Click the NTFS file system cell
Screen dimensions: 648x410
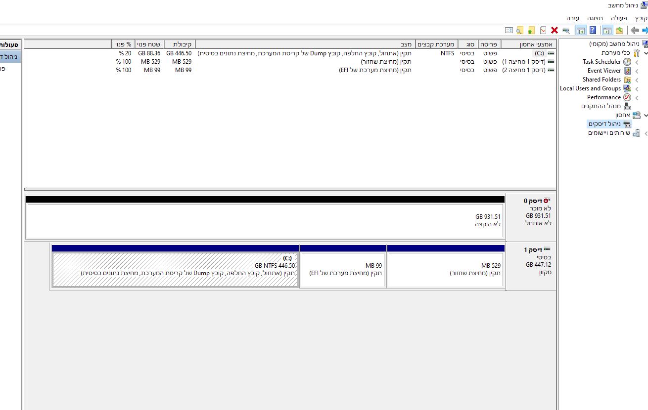447,53
